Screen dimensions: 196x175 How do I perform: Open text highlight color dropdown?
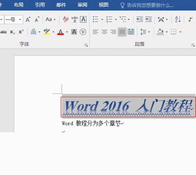click(53, 32)
